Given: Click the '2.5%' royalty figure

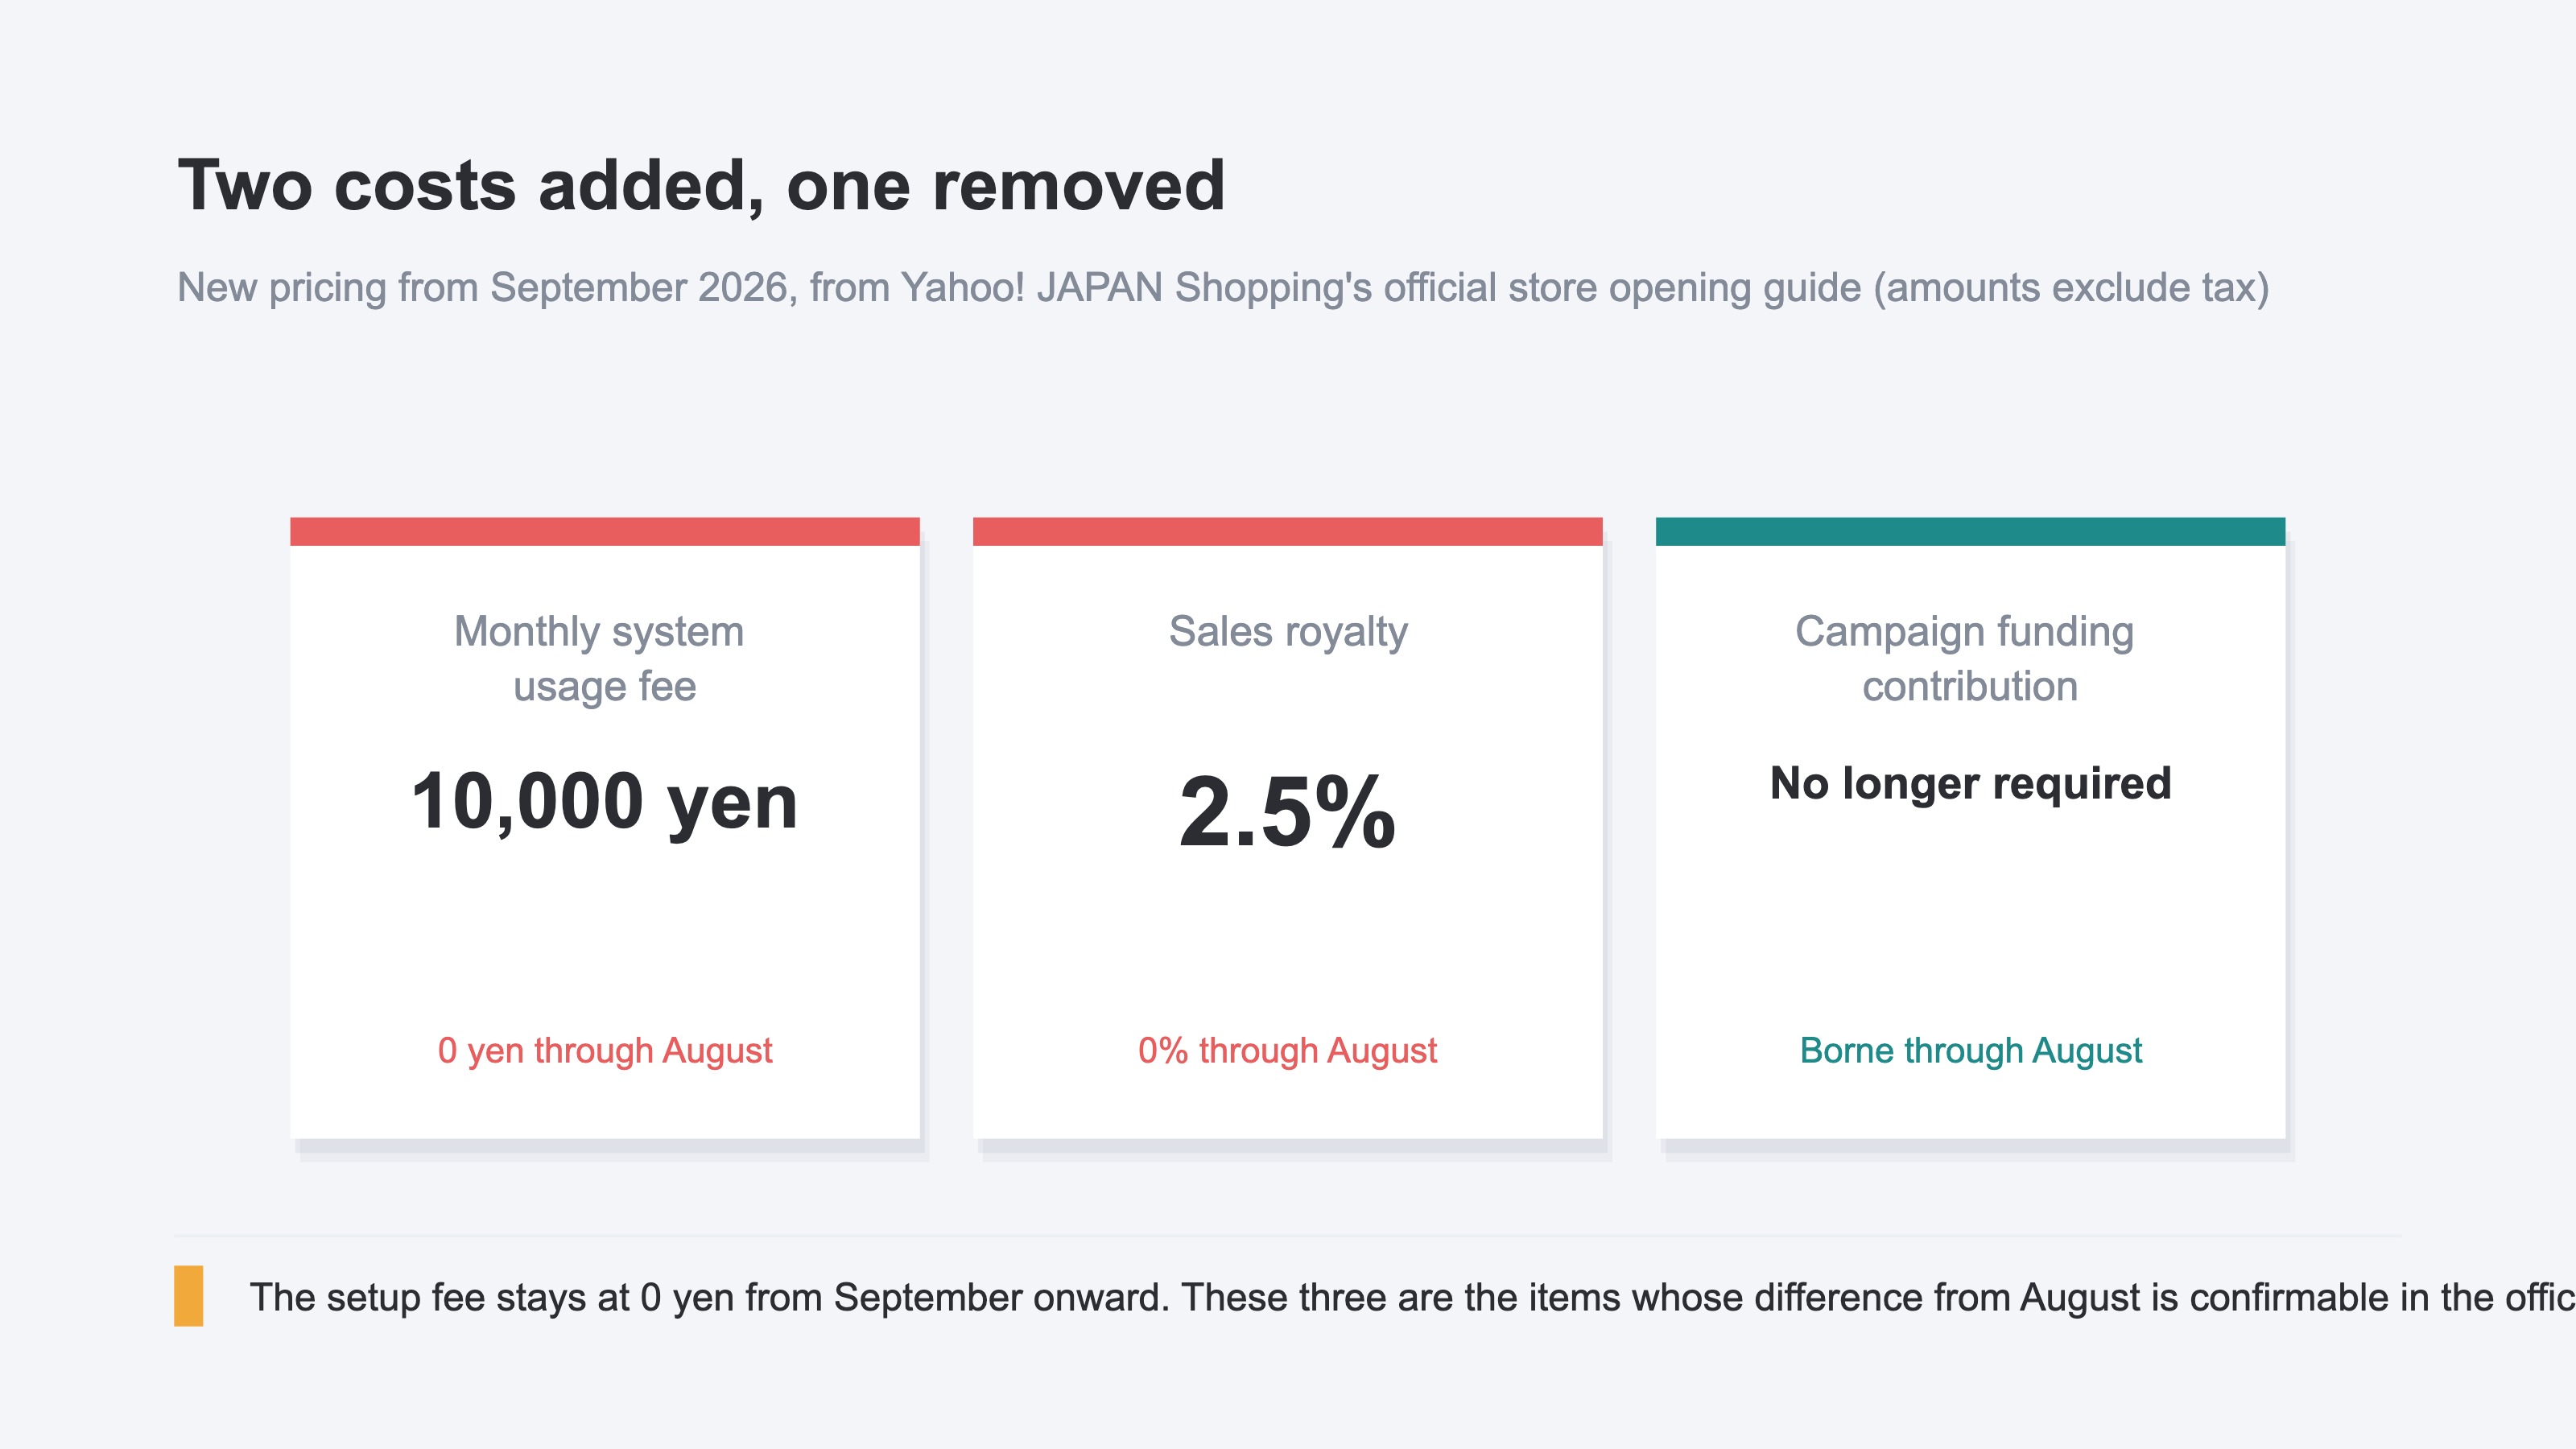Looking at the screenshot, I should coord(1288,812).
